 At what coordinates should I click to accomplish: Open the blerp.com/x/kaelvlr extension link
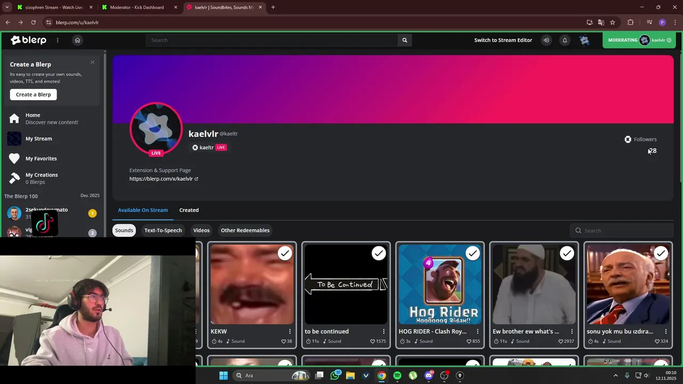pos(163,179)
